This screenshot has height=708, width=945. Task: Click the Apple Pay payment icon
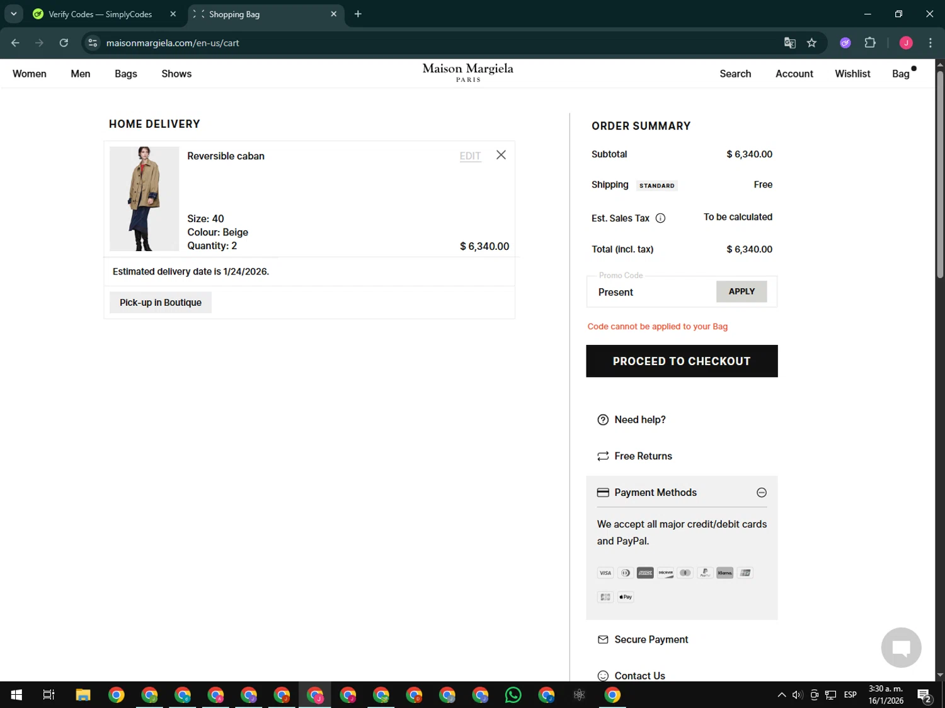point(625,597)
